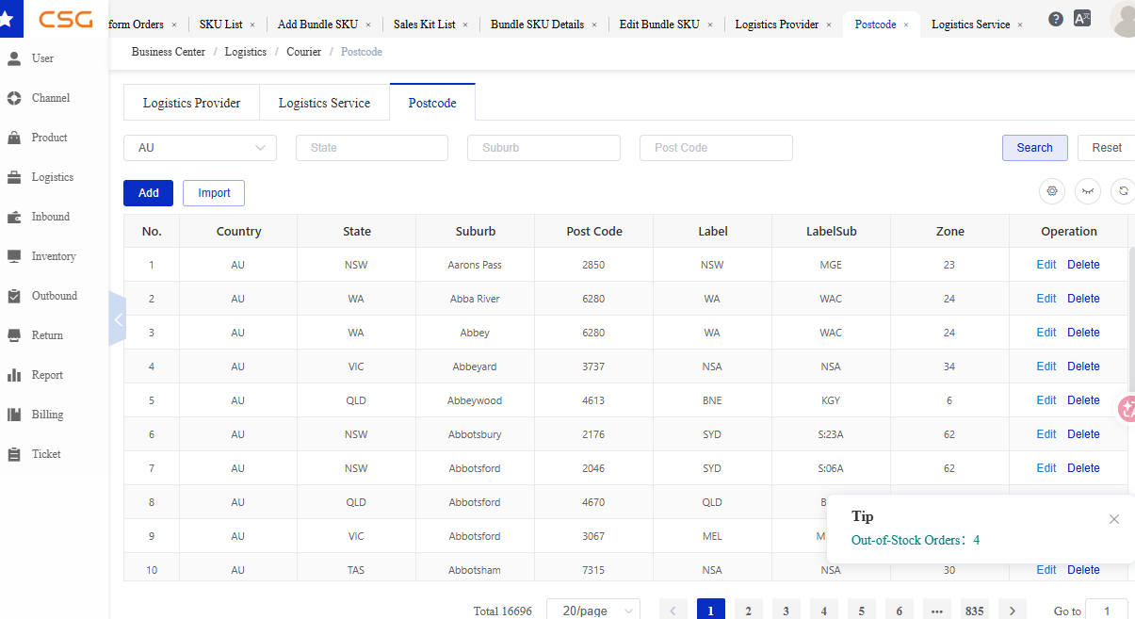Go to previous page arrow

coord(673,611)
